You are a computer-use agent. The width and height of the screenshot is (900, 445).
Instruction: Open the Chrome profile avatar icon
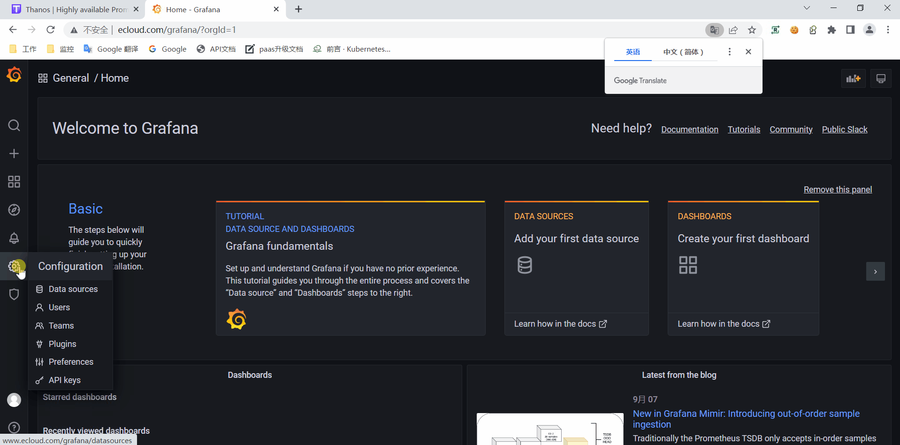pyautogui.click(x=869, y=30)
